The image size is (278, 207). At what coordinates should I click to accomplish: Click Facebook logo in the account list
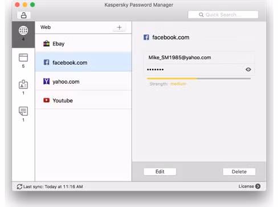point(46,63)
